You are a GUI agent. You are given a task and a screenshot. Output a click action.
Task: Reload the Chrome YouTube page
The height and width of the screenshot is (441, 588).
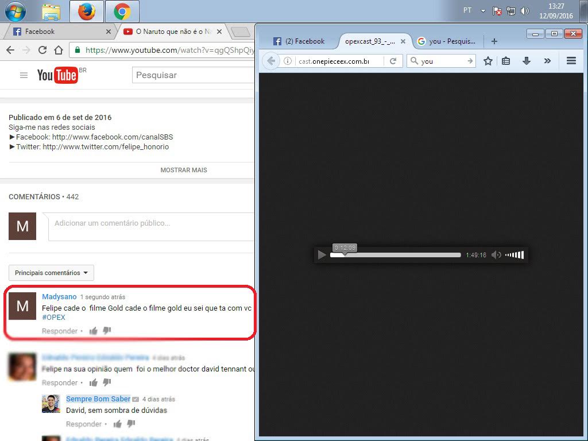(42, 50)
